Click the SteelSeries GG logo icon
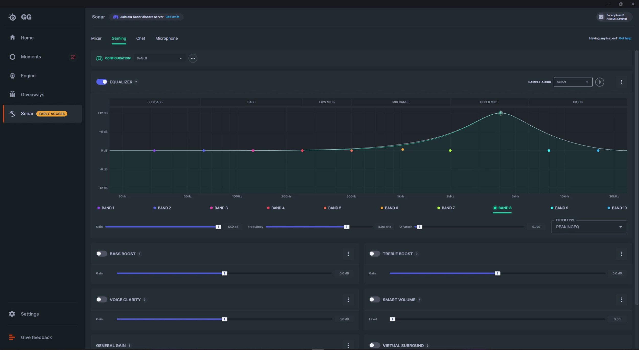 (x=12, y=17)
